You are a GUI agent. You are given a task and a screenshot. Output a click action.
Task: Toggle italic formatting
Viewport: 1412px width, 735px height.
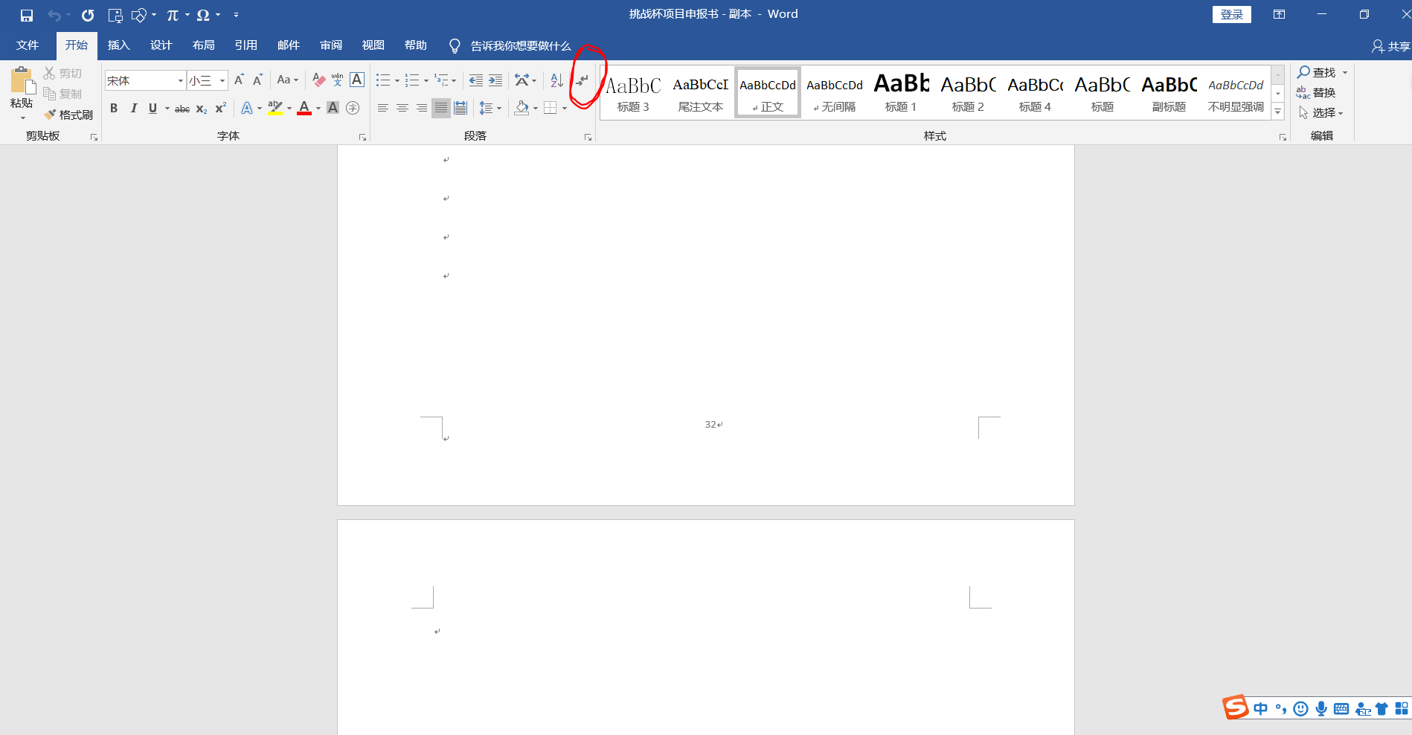pyautogui.click(x=134, y=108)
